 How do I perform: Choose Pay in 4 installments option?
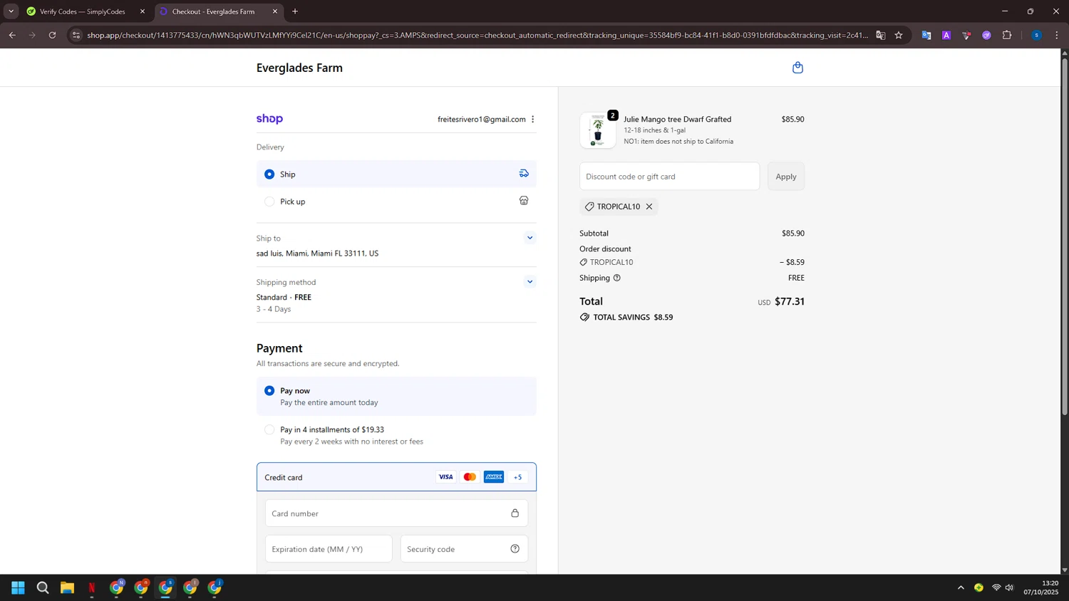(269, 429)
